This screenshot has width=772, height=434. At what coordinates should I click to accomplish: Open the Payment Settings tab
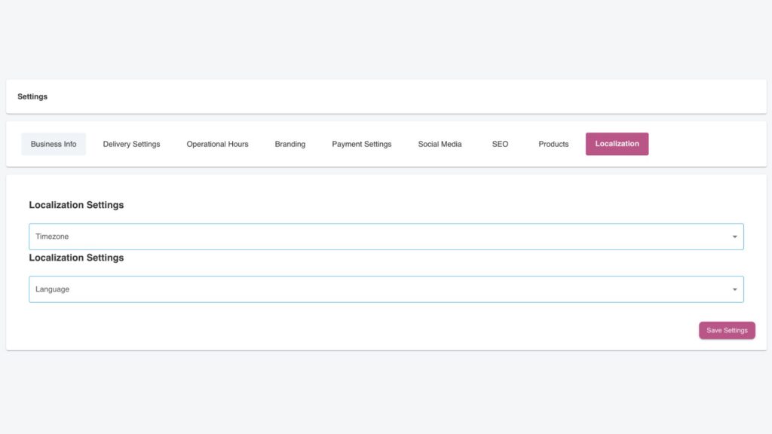click(361, 144)
